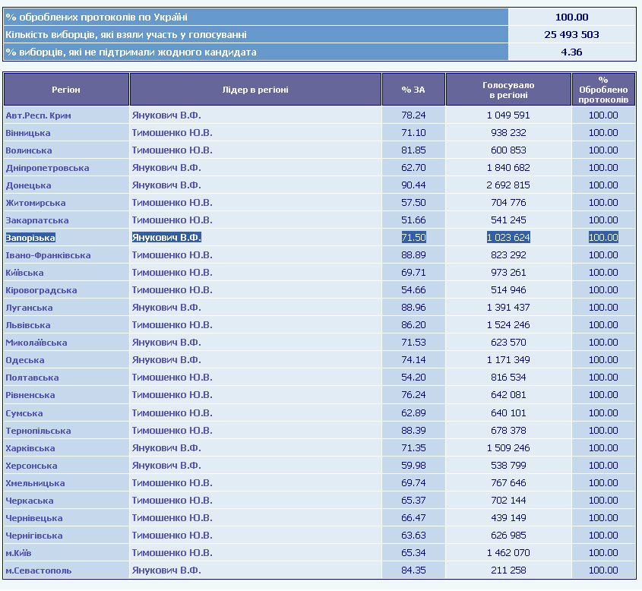Open the Вінницька region link

click(x=28, y=133)
